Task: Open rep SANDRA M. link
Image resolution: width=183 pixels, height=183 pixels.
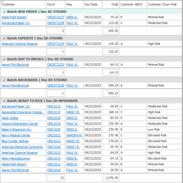Action: pyautogui.click(x=74, y=135)
